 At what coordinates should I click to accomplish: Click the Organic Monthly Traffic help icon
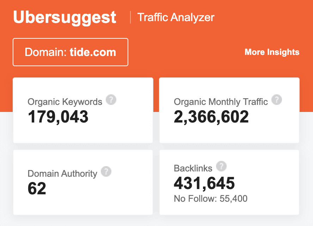pos(277,100)
